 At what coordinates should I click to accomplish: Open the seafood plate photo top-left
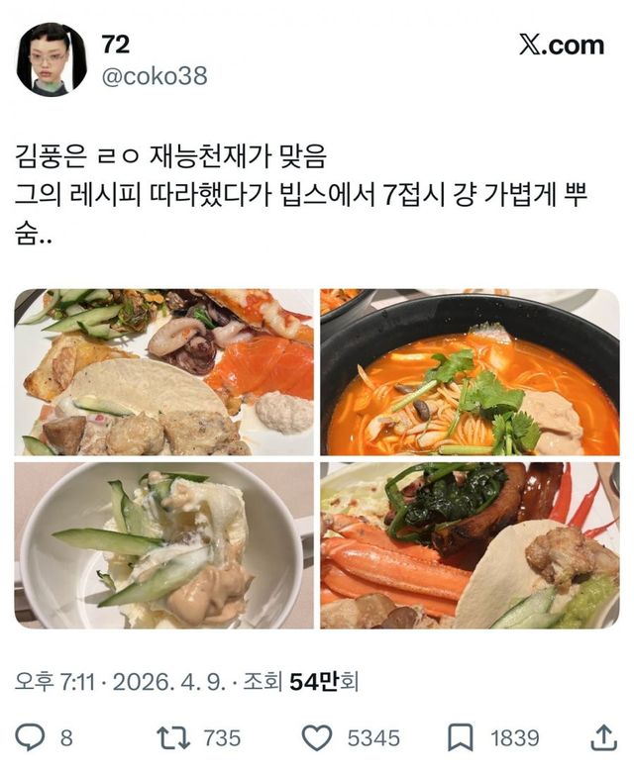[163, 372]
